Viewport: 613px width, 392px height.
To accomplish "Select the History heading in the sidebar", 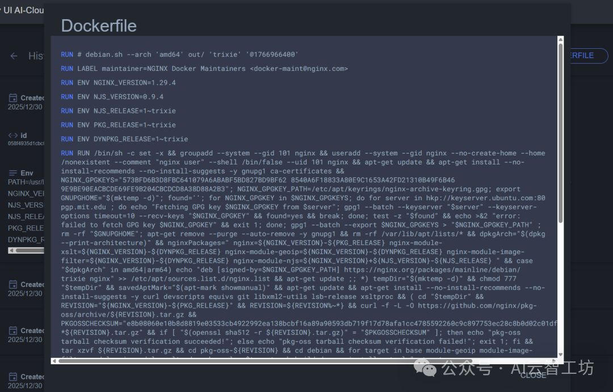I will [x=37, y=56].
